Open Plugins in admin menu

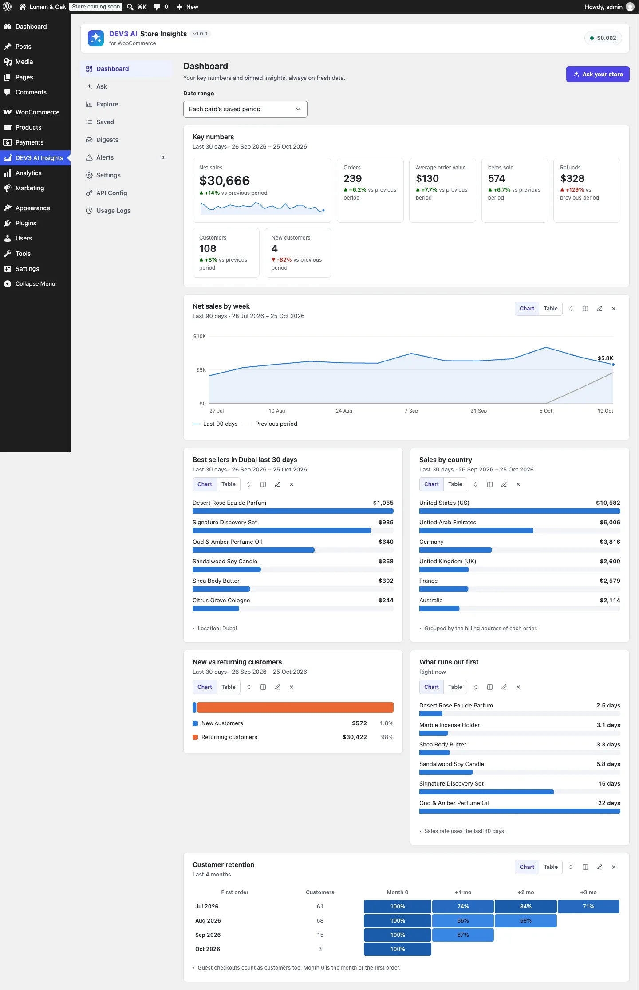(35, 223)
